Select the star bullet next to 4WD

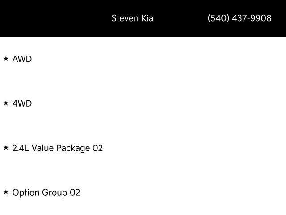click(x=6, y=103)
